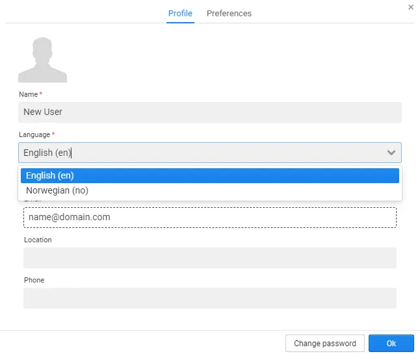Click the Location field label

(38, 240)
